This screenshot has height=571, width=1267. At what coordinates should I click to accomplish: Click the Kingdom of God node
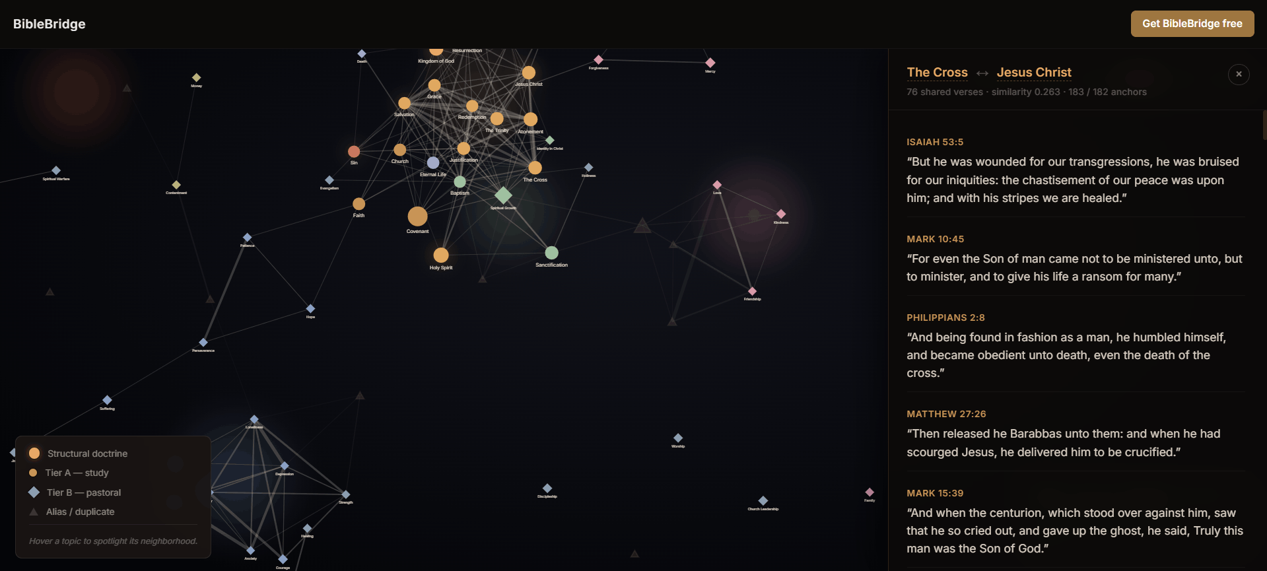pos(436,50)
